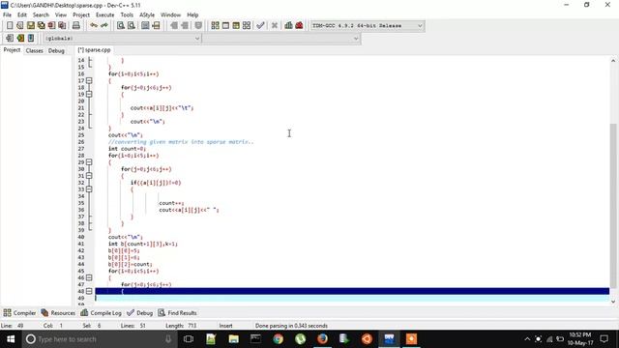Click the 'Done parsing' status bar message
Screen dimensions: 619x348
[291, 326]
